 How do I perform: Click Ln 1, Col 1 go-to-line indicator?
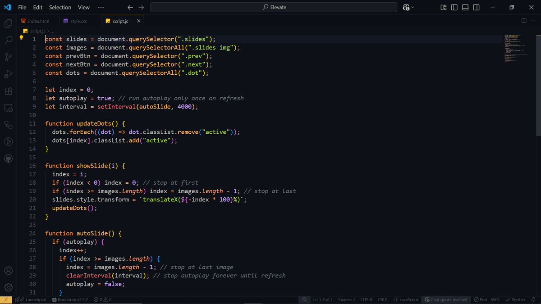click(x=323, y=299)
